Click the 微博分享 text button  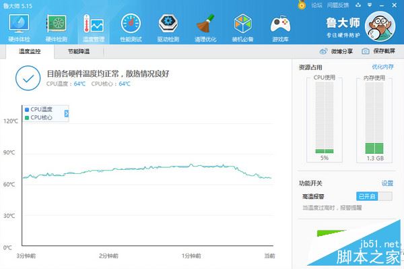(341, 51)
